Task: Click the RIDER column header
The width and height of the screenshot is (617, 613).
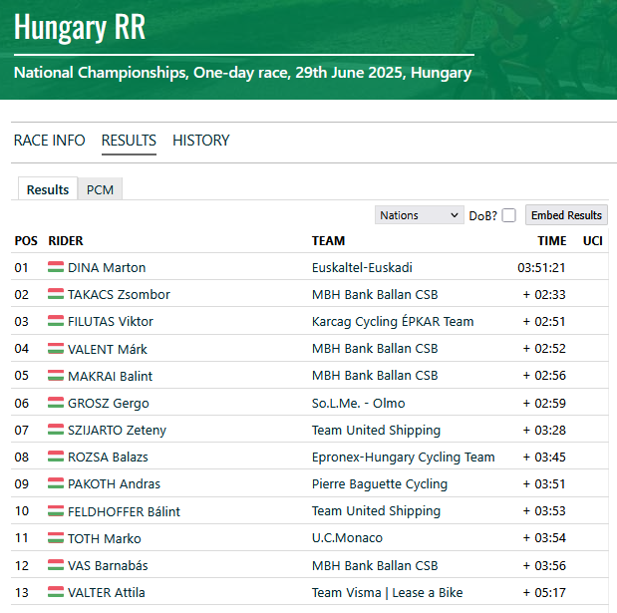Action: 66,240
